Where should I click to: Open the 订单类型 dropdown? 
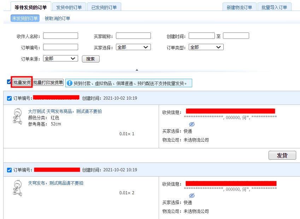tap(206, 47)
